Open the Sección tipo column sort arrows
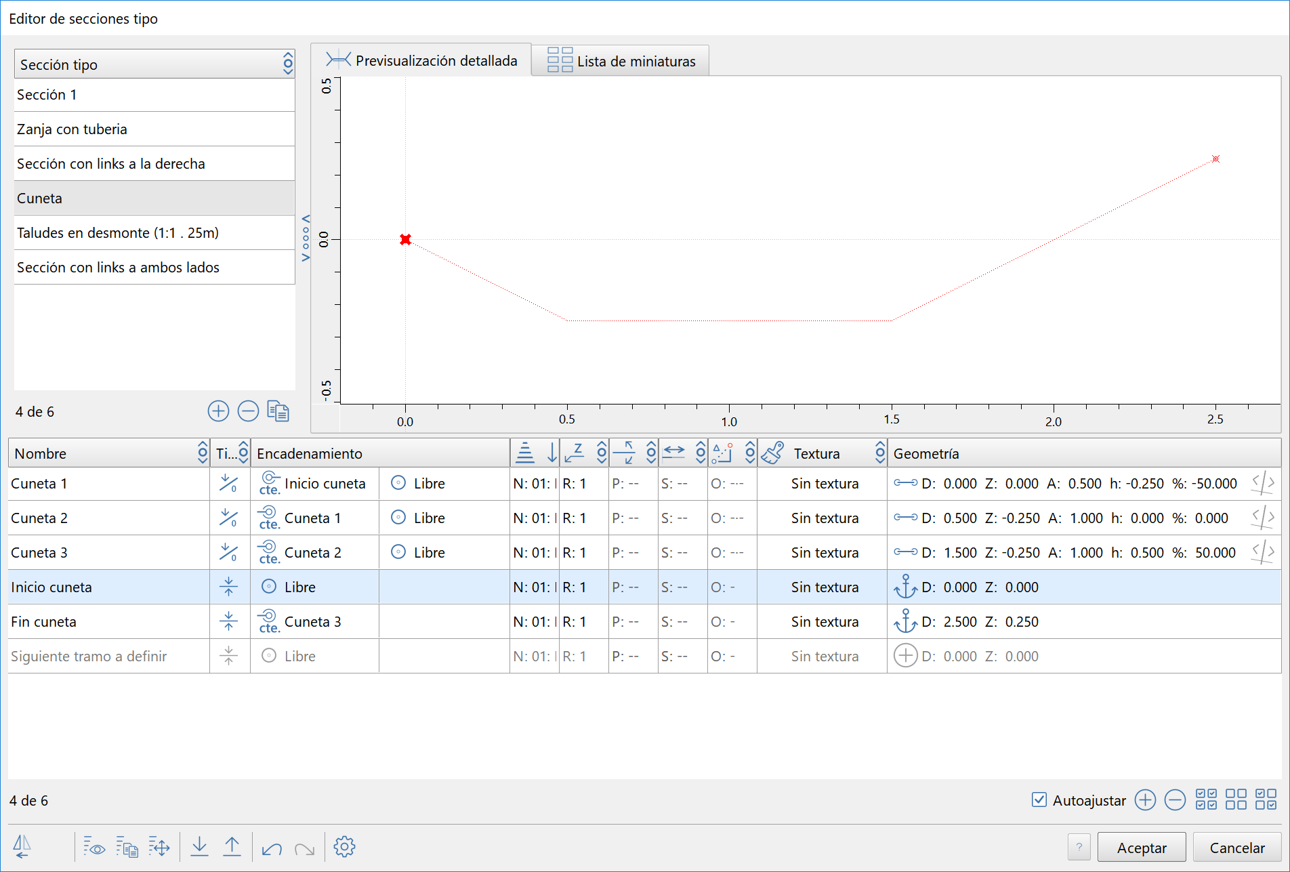This screenshot has height=872, width=1290. [x=288, y=64]
